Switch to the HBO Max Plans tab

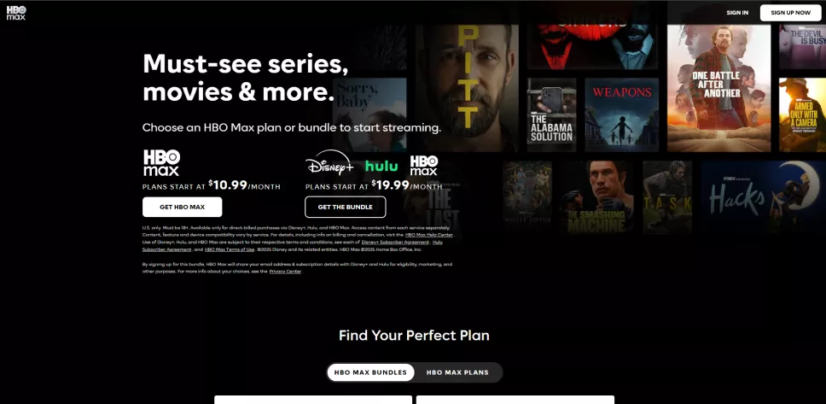[457, 372]
